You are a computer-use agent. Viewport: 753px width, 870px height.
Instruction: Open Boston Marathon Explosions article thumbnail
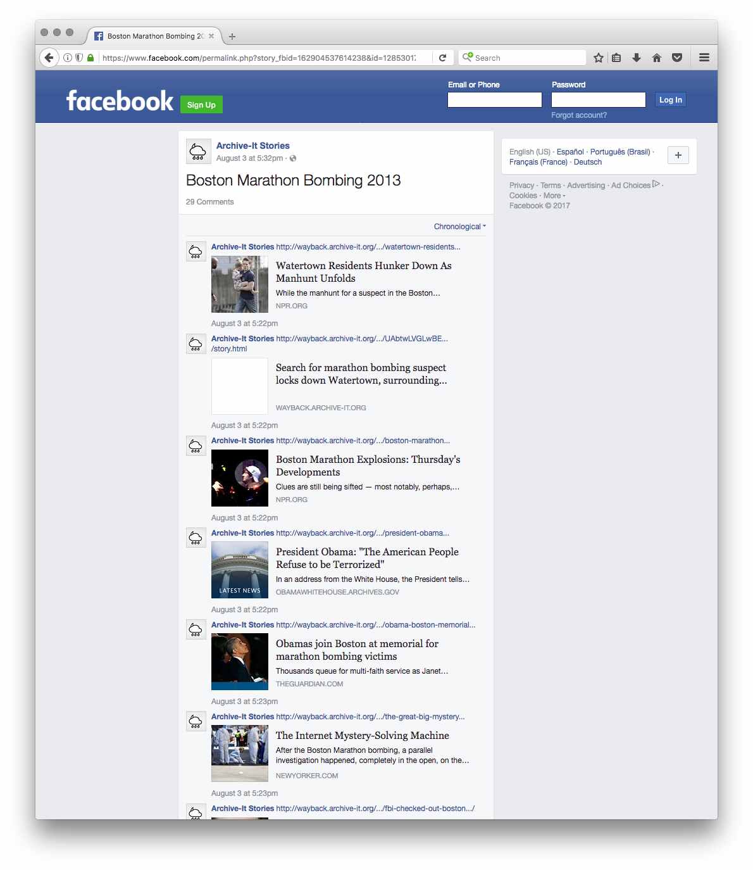pos(240,478)
